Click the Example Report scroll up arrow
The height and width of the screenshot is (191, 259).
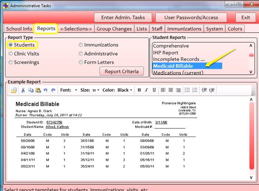(251, 100)
